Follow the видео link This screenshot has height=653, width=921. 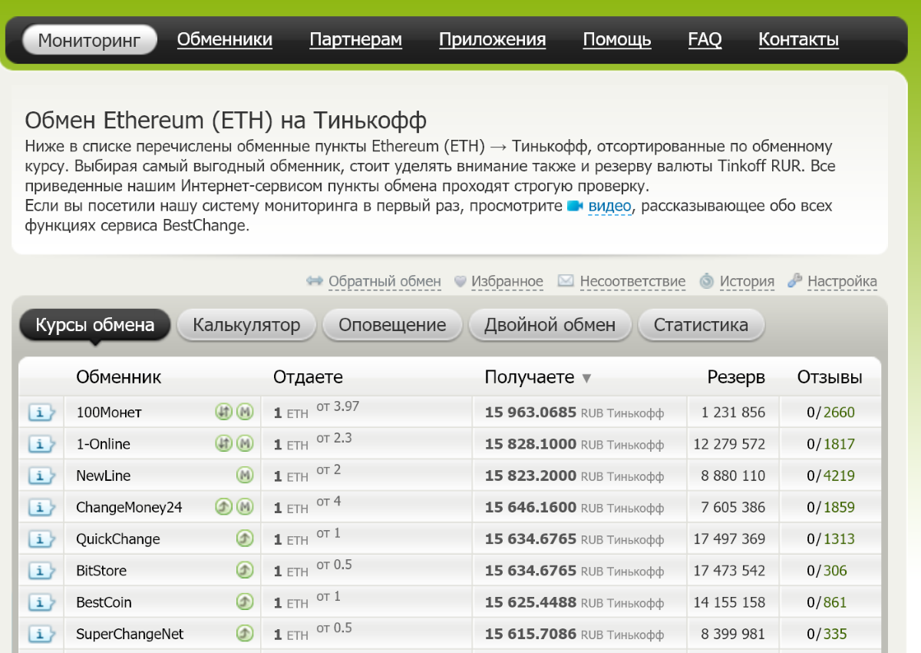(x=610, y=206)
